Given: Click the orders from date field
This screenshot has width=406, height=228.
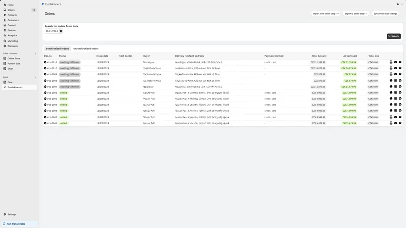Looking at the screenshot, I should coord(52,31).
